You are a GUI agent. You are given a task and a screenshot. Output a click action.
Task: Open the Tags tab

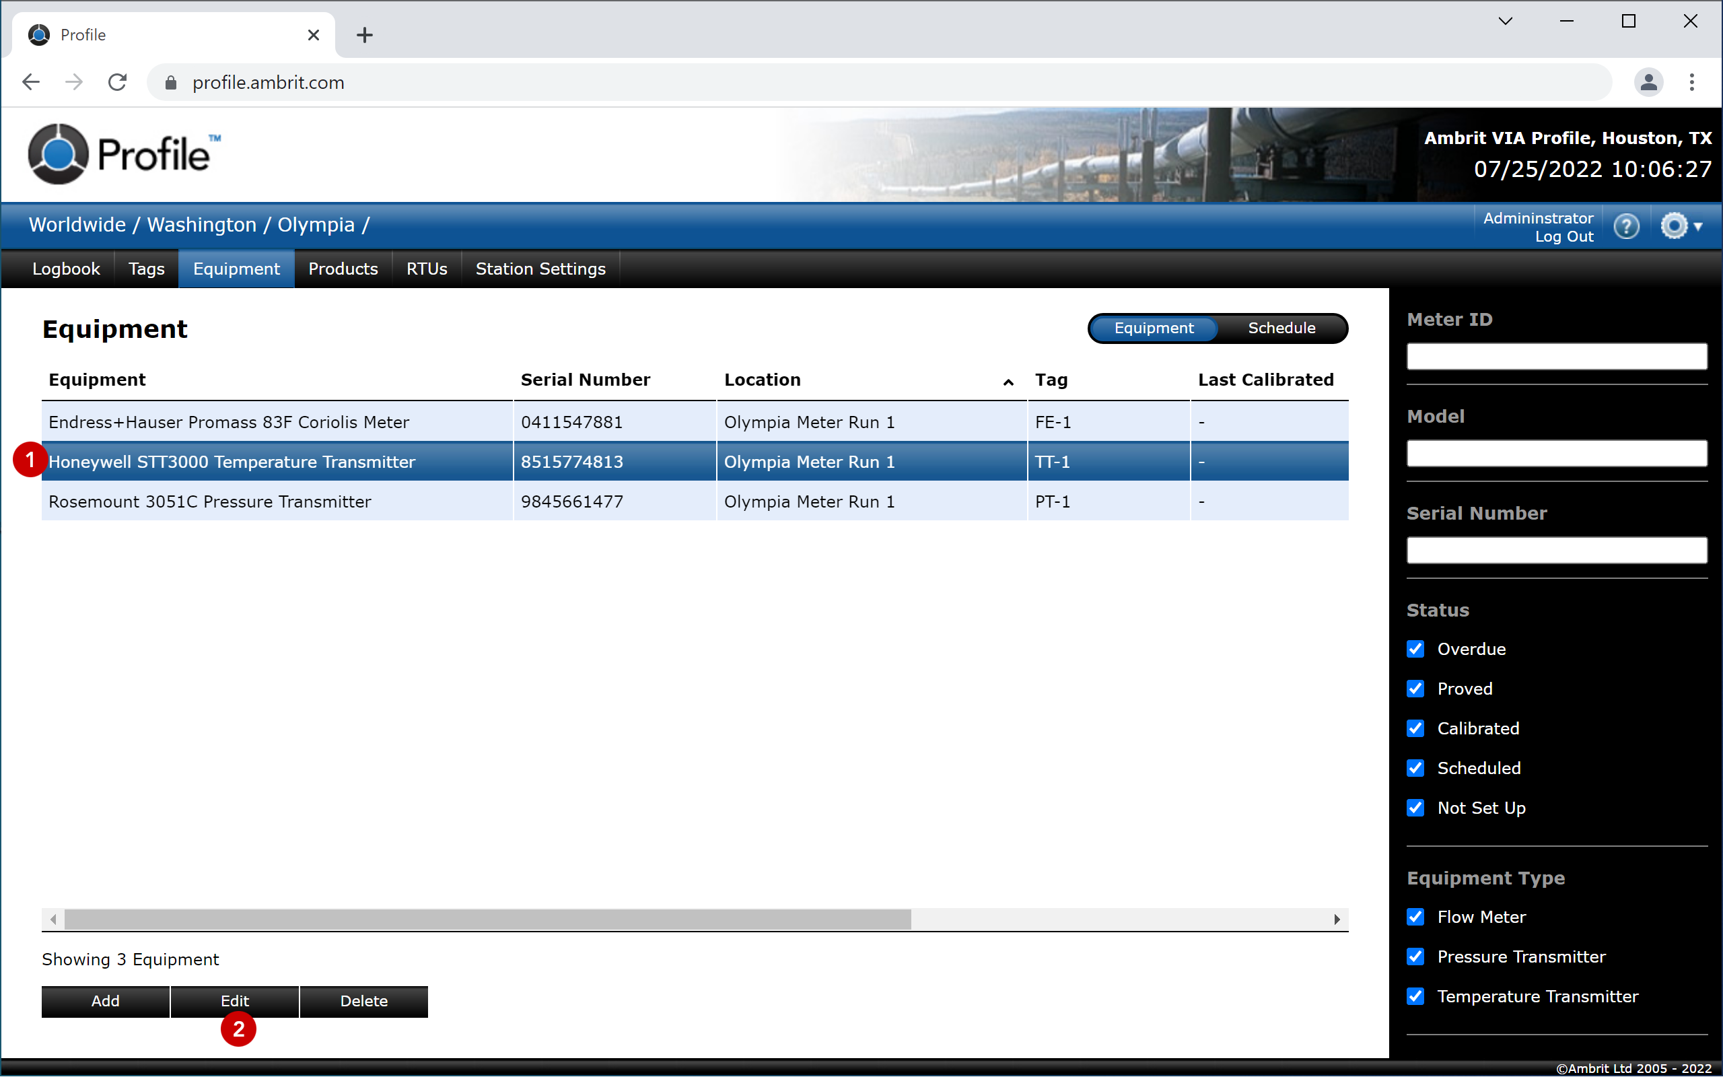146,269
